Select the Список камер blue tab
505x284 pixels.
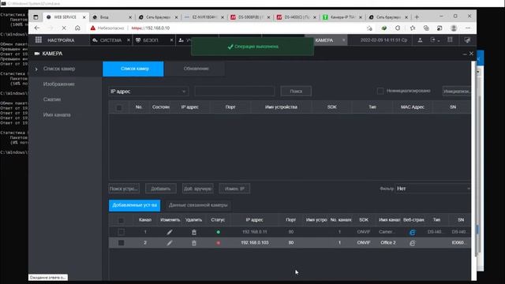coord(133,69)
